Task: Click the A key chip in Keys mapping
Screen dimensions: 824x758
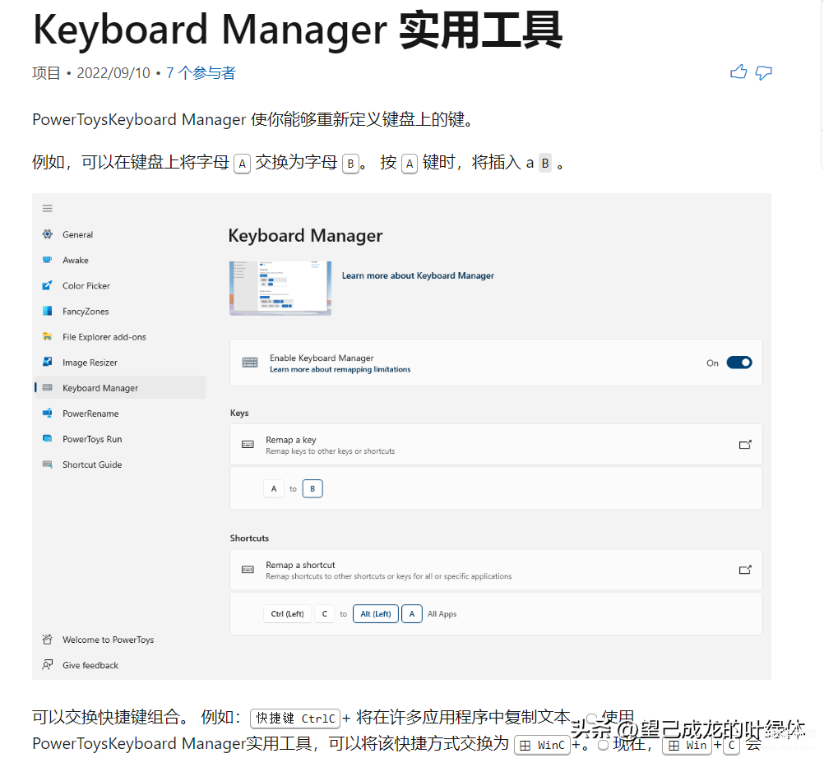Action: [274, 488]
